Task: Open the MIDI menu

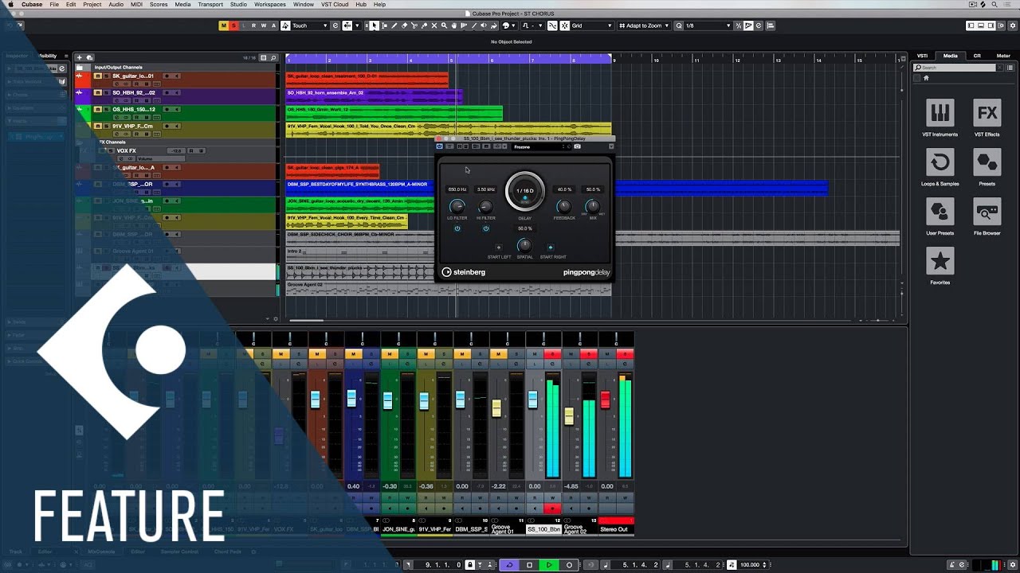Action: point(136,4)
